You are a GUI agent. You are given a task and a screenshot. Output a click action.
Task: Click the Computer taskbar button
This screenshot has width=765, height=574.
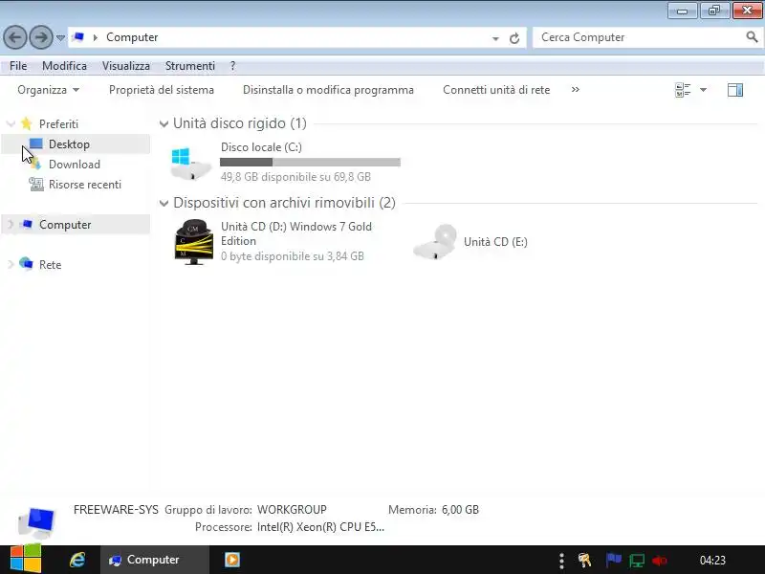[155, 560]
